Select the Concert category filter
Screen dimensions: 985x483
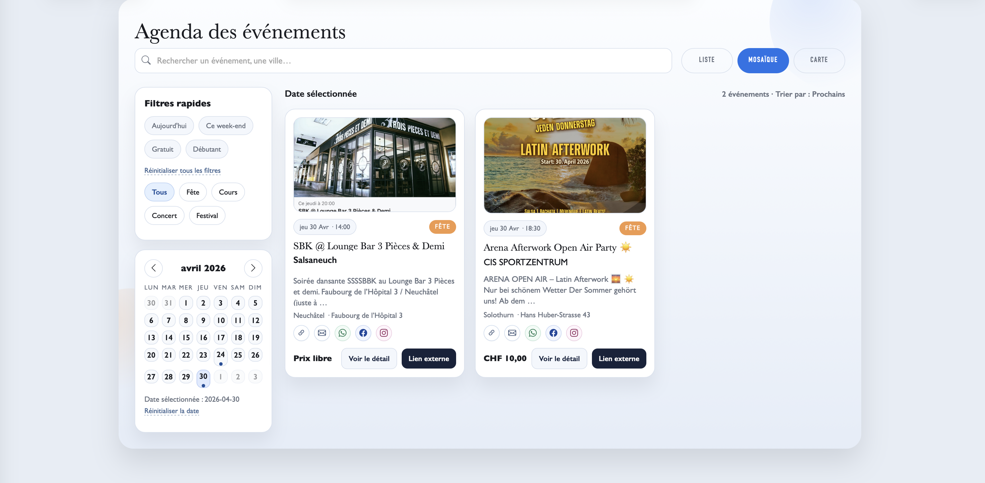tap(164, 215)
